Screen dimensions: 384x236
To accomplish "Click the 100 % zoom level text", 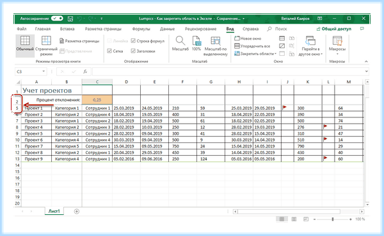I will click(x=360, y=219).
